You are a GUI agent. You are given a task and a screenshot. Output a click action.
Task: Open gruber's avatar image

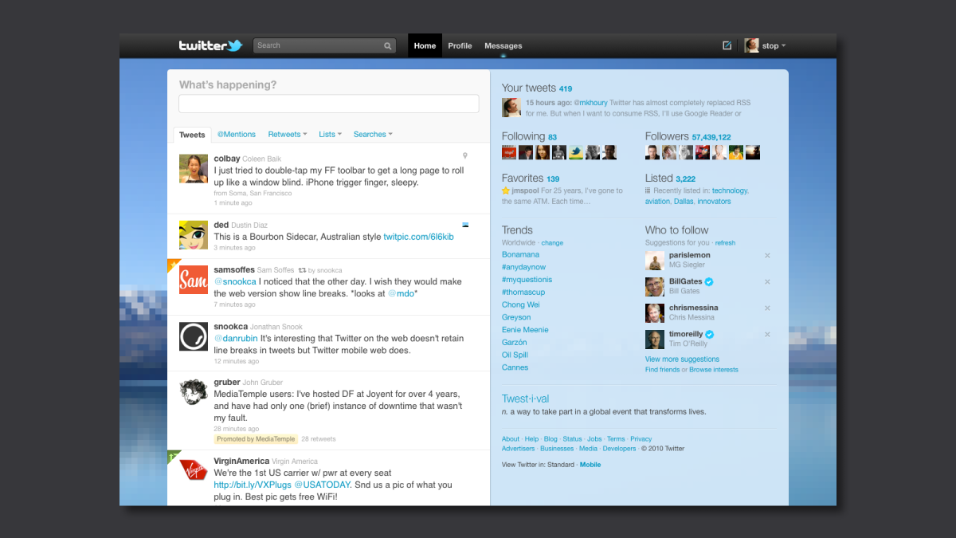194,392
